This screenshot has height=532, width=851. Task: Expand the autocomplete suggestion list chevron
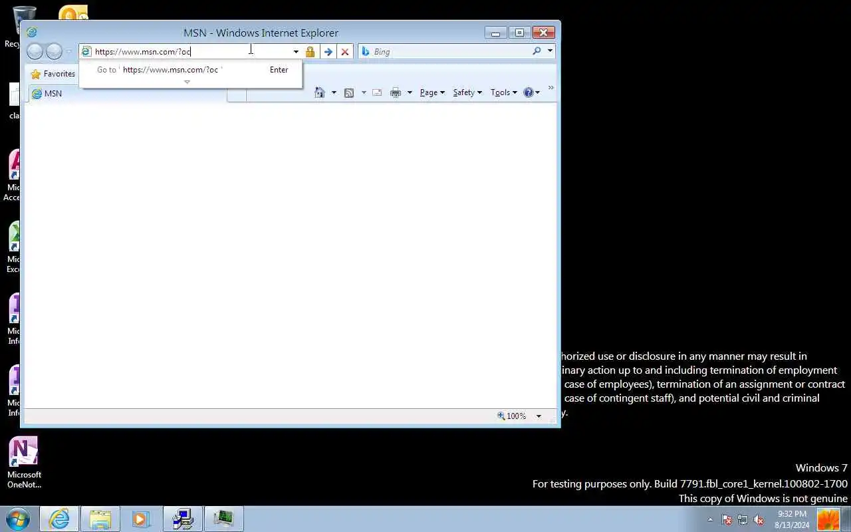click(x=187, y=82)
